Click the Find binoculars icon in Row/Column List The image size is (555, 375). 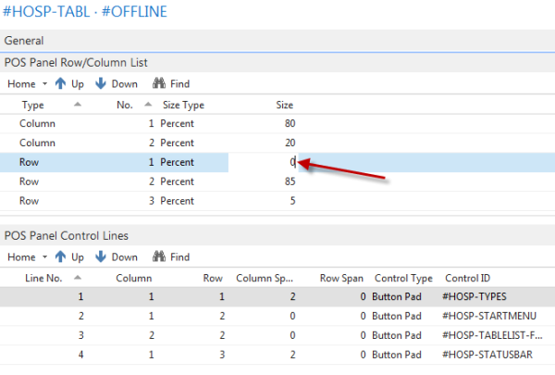[158, 83]
